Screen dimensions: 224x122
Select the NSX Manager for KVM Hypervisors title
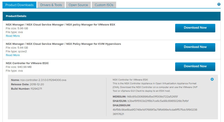point(63,44)
